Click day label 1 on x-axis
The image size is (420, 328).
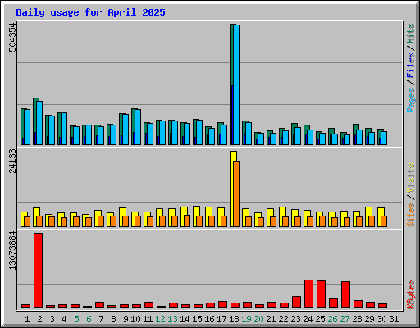[x=27, y=319]
